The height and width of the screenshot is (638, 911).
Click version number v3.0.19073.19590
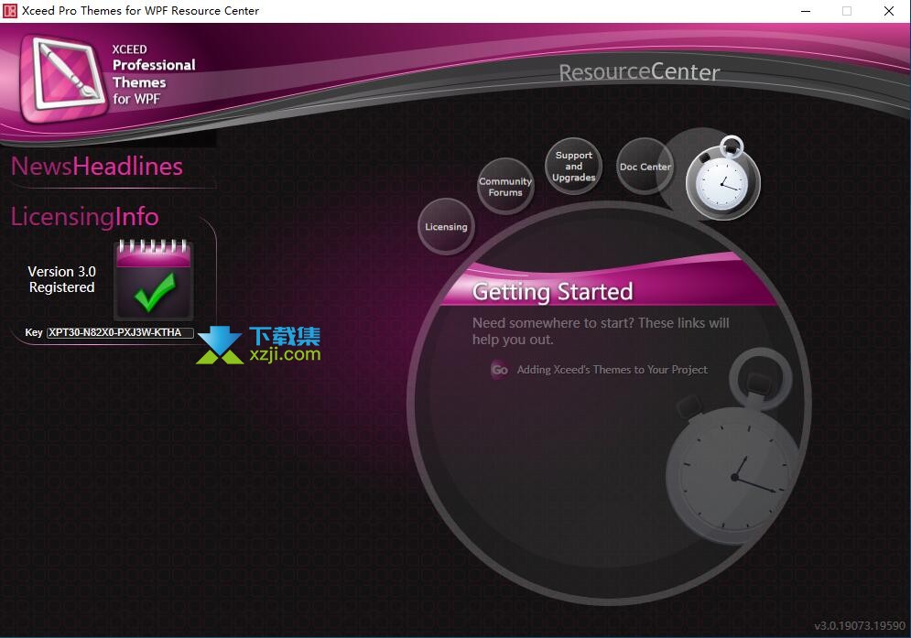[x=860, y=626]
